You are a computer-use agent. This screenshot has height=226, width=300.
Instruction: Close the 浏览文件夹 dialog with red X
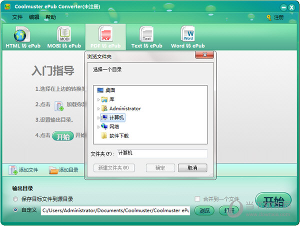pyautogui.click(x=204, y=54)
